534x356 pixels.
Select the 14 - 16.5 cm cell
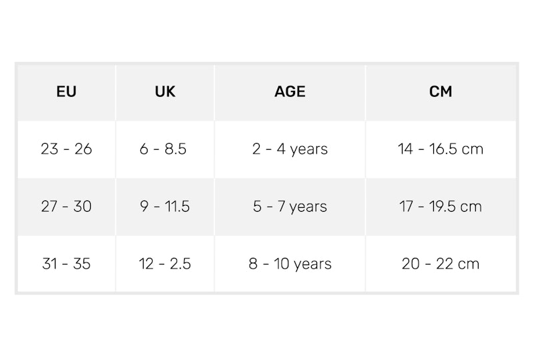tap(441, 149)
